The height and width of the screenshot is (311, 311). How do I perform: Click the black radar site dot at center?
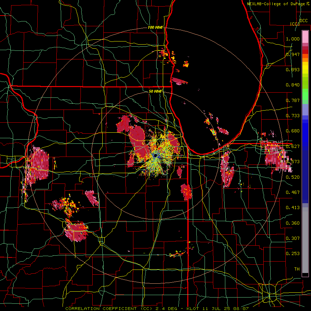click(155, 155)
